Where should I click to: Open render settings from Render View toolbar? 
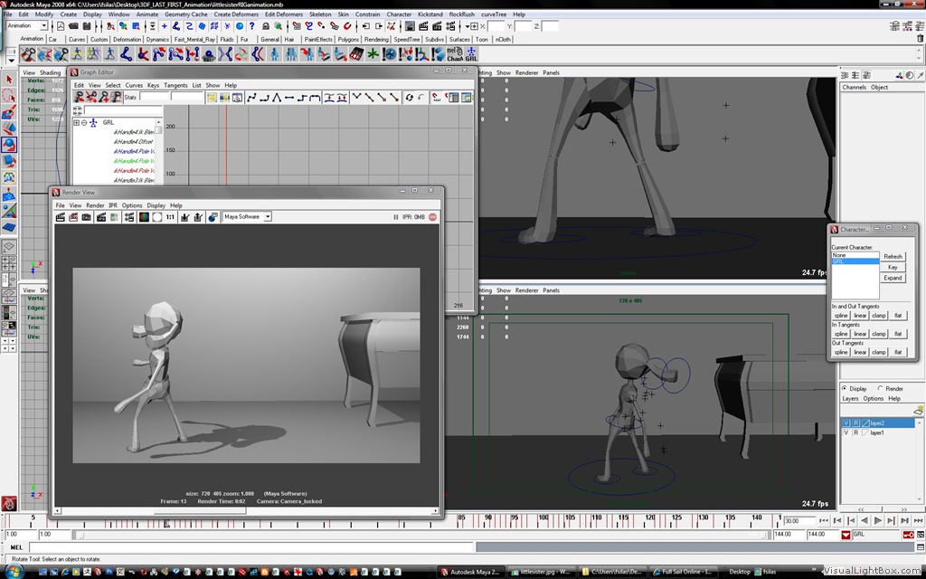click(x=129, y=217)
